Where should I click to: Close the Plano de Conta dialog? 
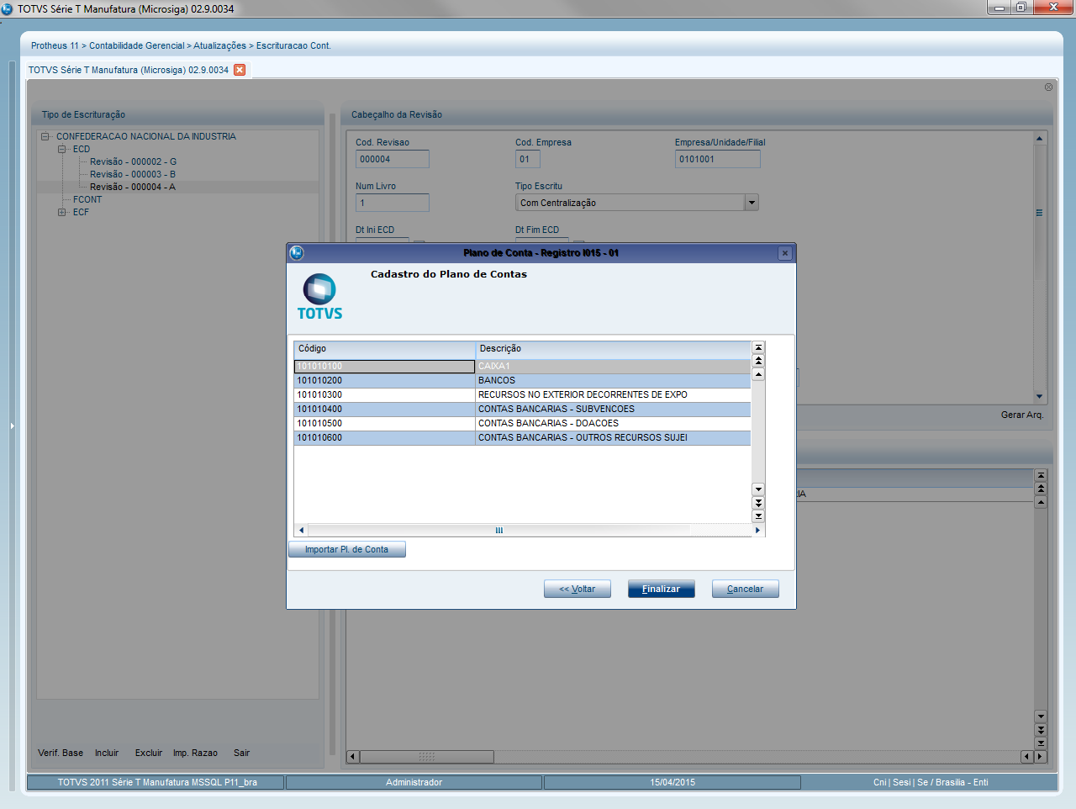pos(785,253)
